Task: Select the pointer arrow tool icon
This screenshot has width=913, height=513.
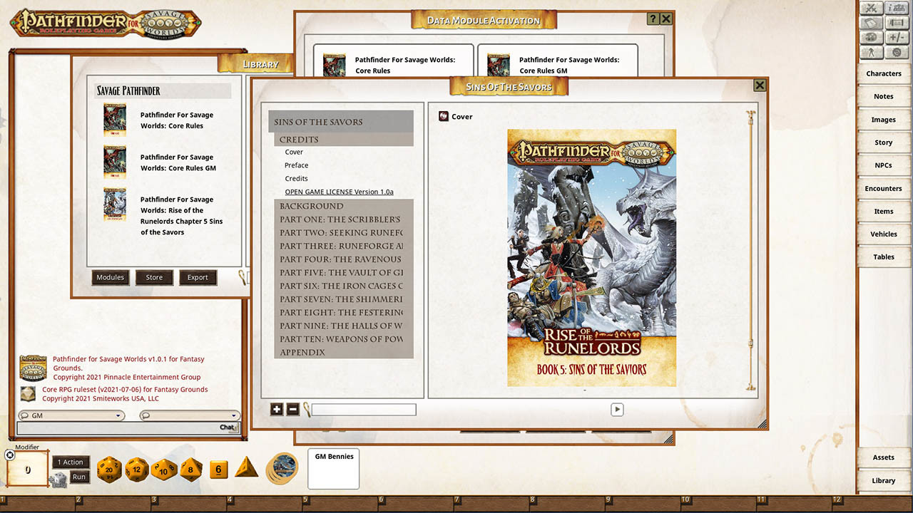Action: point(871,51)
